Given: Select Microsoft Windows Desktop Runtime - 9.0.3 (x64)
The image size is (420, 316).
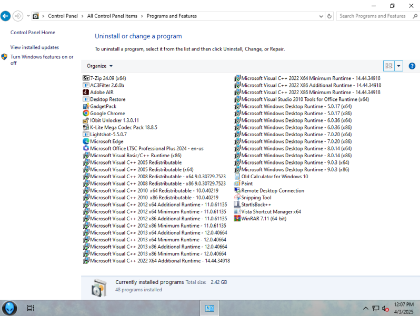Looking at the screenshot, I should (292, 162).
